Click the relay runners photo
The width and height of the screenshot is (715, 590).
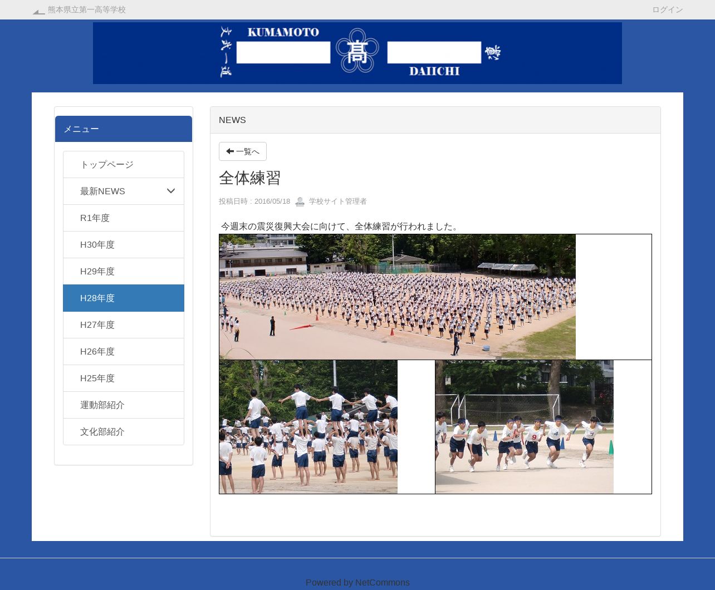525,427
